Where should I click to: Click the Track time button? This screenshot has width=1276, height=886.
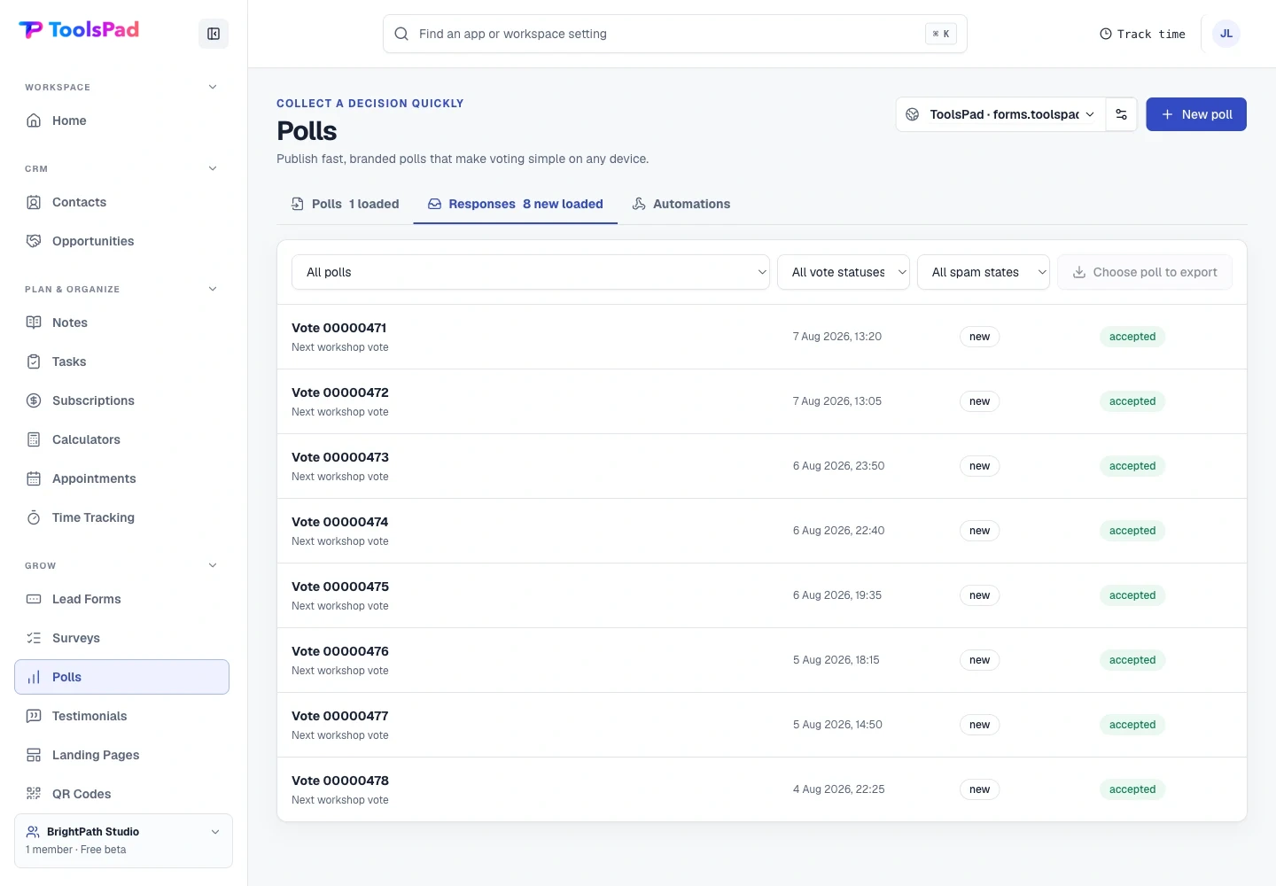[1142, 34]
